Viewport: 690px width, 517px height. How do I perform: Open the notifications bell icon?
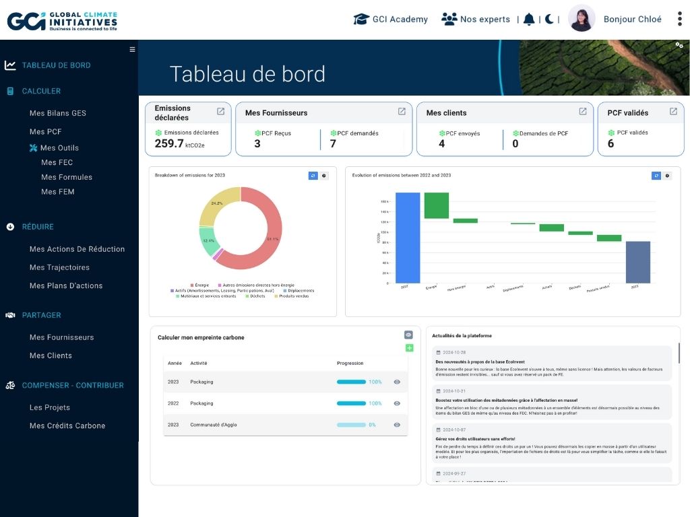click(529, 19)
